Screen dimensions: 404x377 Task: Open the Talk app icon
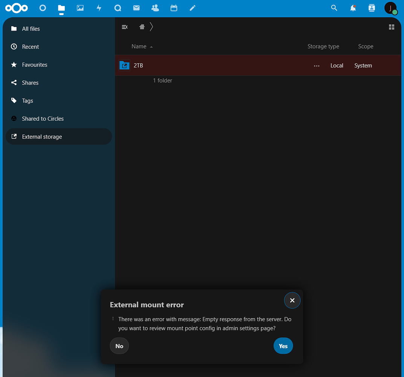pyautogui.click(x=118, y=8)
